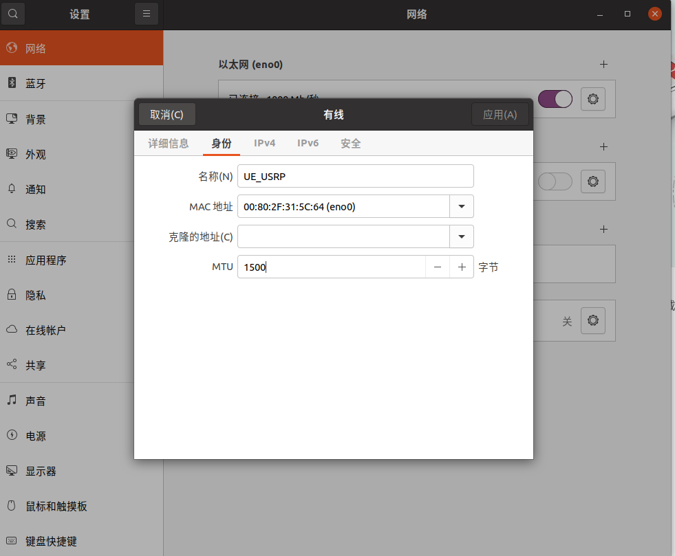Screen dimensions: 675x556
Task: Expand the MAC 地址 dropdown arrow
Action: coord(462,206)
